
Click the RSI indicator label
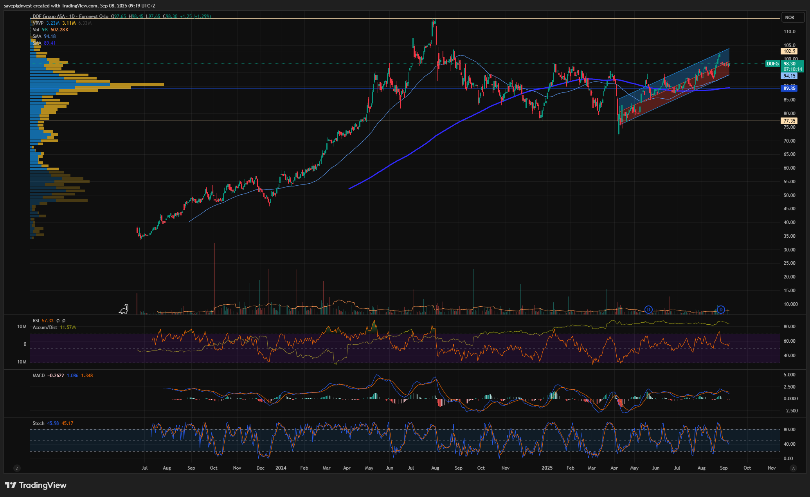click(36, 321)
